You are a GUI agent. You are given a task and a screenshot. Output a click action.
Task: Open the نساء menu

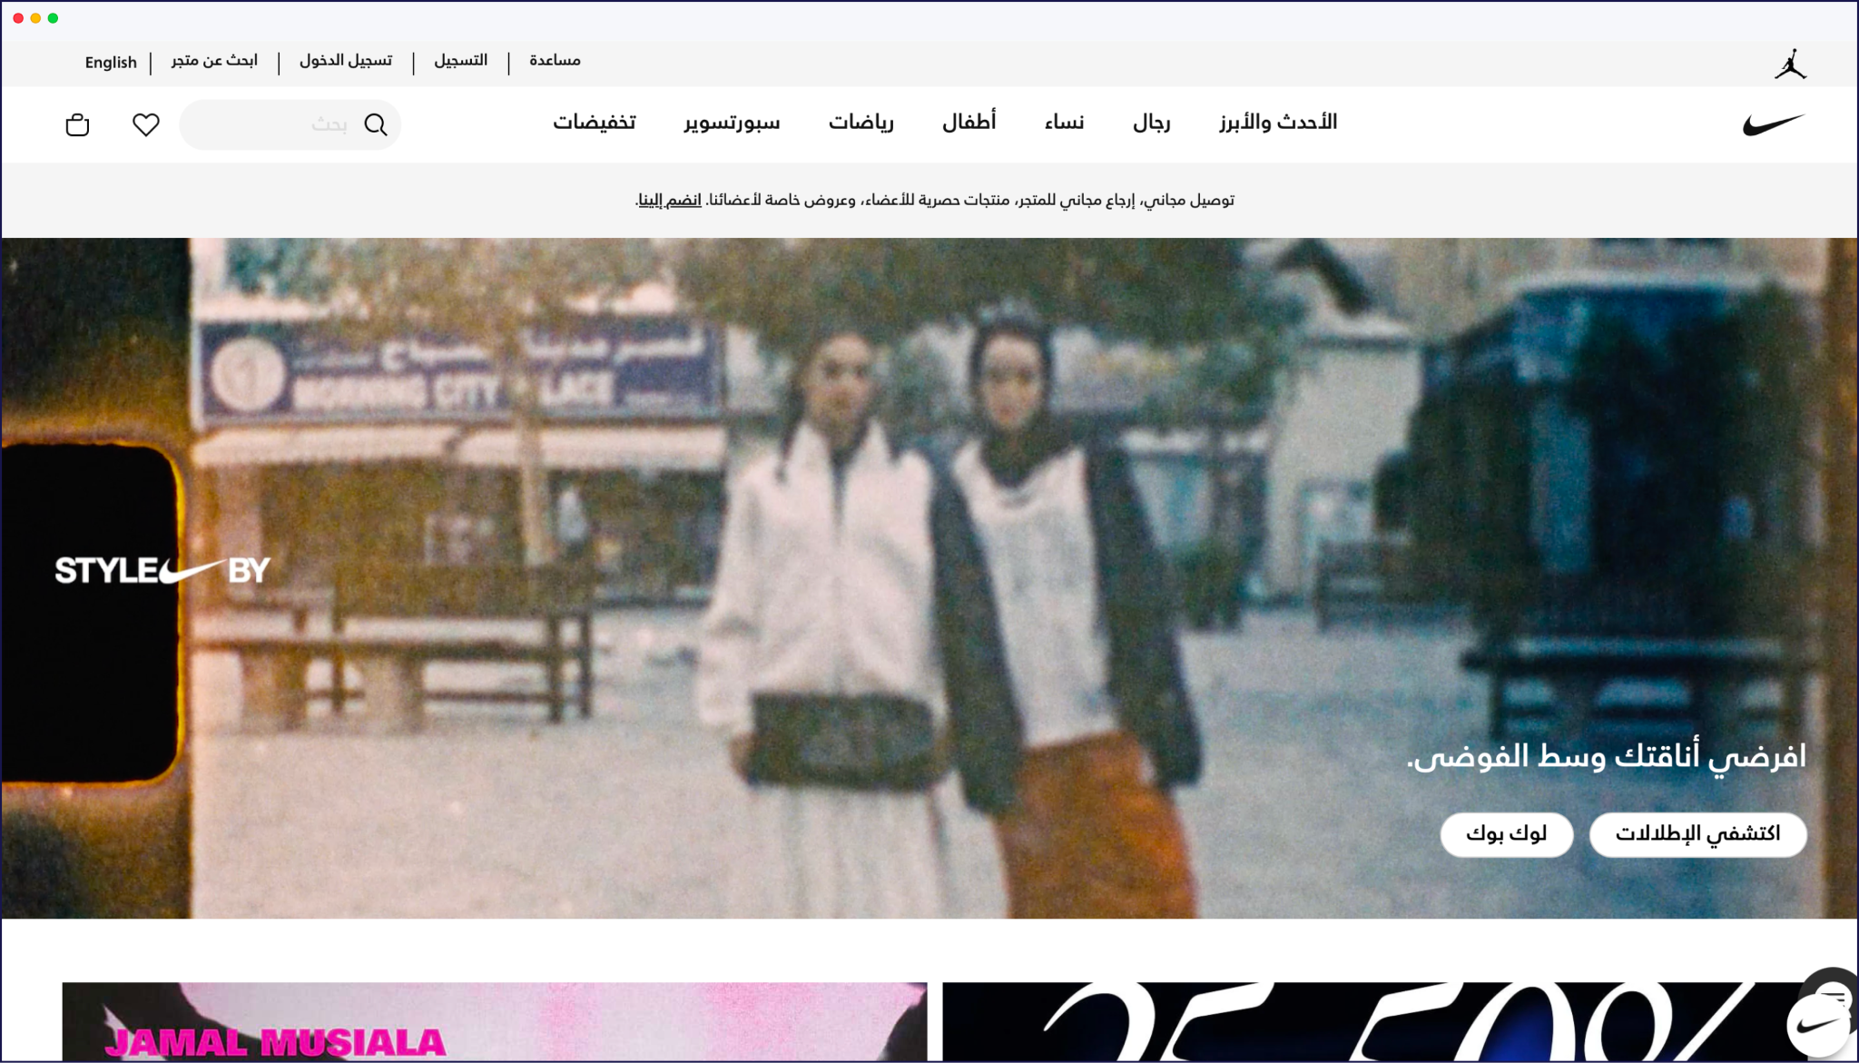[1065, 123]
